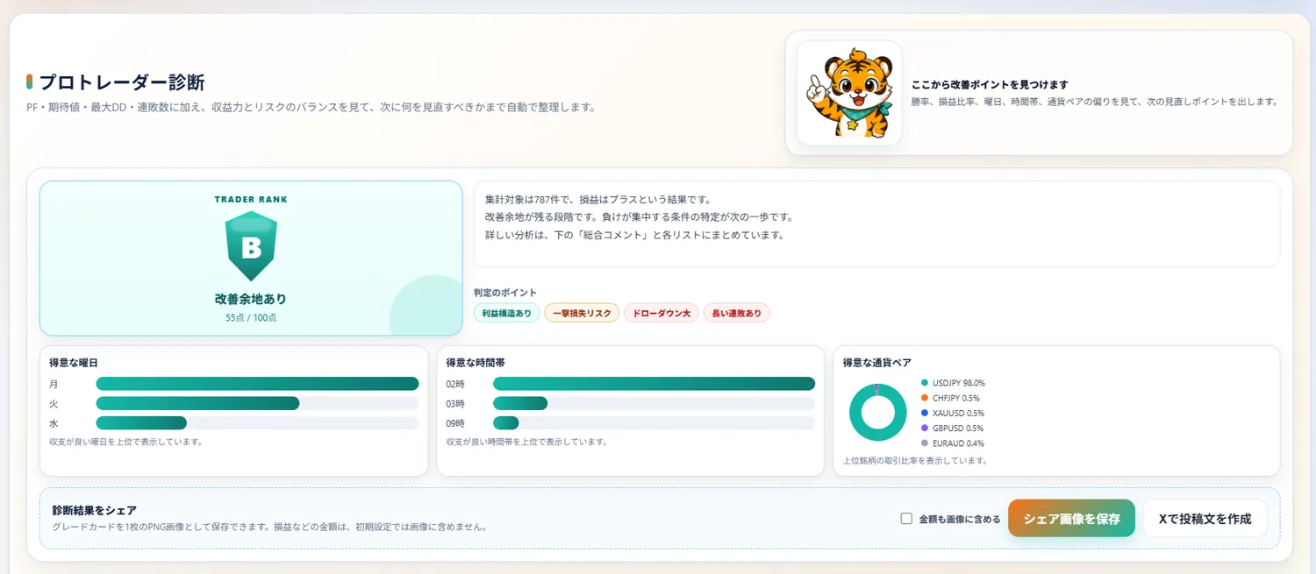The width and height of the screenshot is (1316, 574).
Task: Click the 集計対象は787件 summary line
Action: (598, 199)
